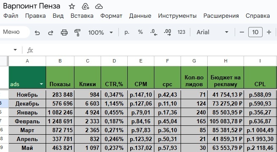Screen dimensions: 277x152
Task: Select column G header
Action: (194, 61)
